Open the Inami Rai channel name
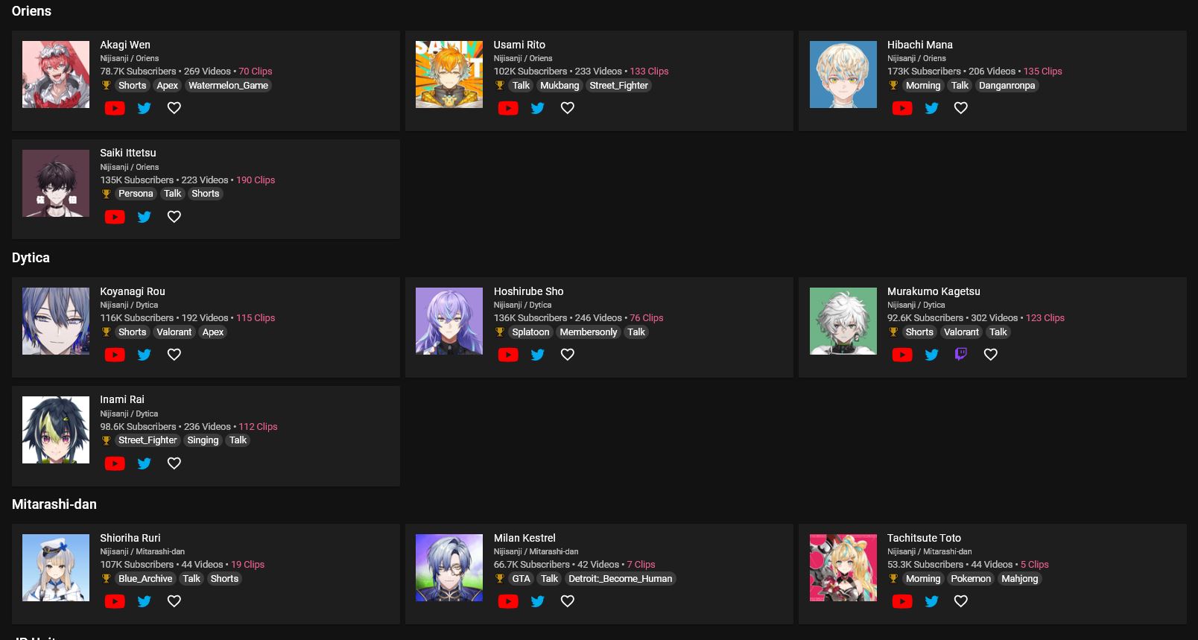This screenshot has height=640, width=1198. pyautogui.click(x=122, y=399)
